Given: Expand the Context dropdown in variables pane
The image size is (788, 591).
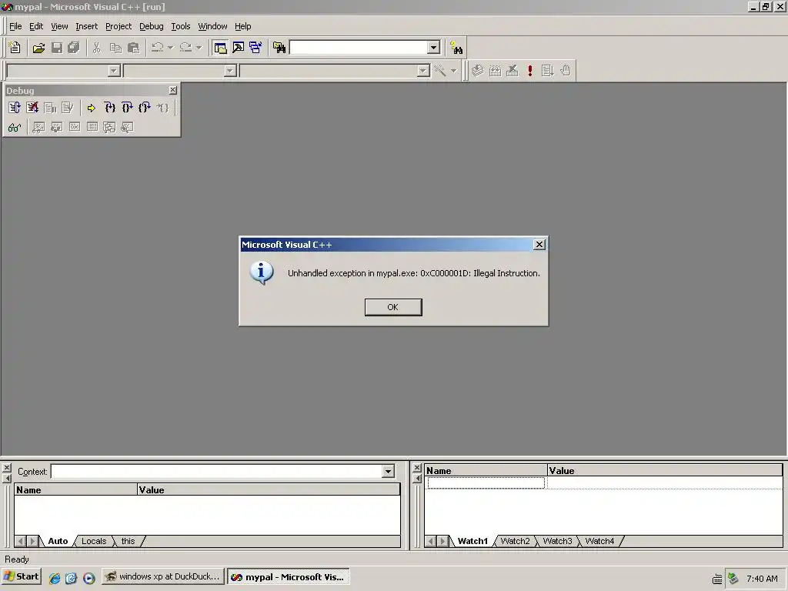Looking at the screenshot, I should (388, 472).
